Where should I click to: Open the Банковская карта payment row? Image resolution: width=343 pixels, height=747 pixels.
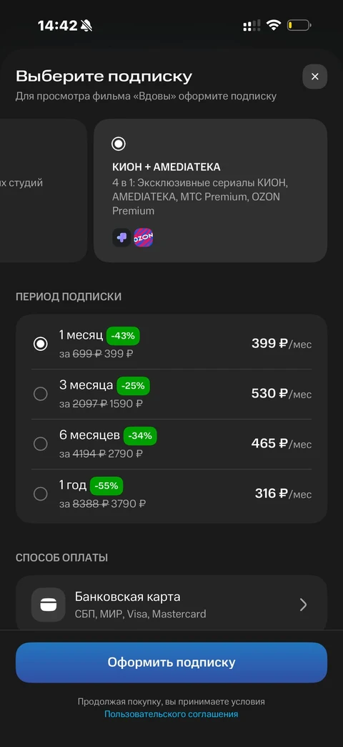[171, 604]
